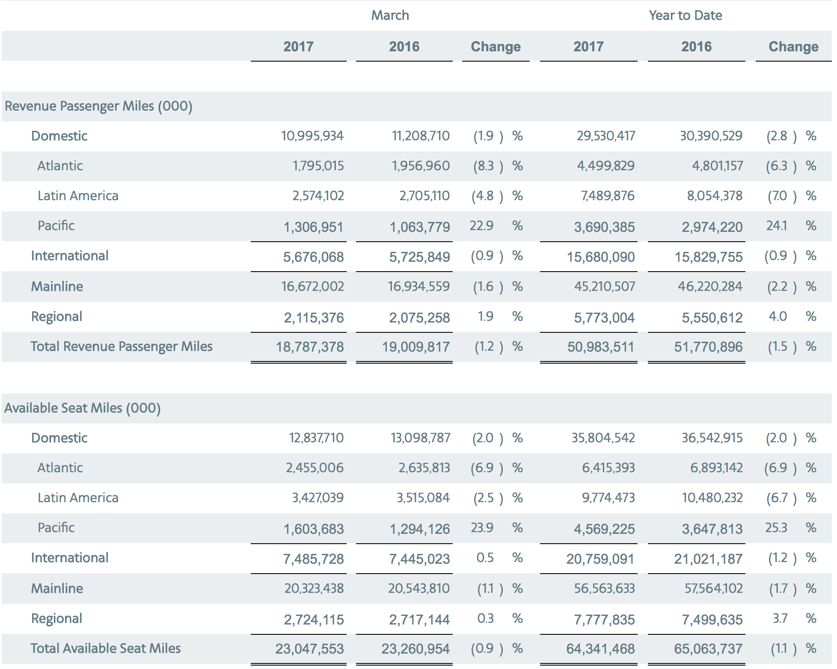Viewport: 837px width, 669px height.
Task: Click the 'Total Available Seat Miles' row label
Action: 106,648
